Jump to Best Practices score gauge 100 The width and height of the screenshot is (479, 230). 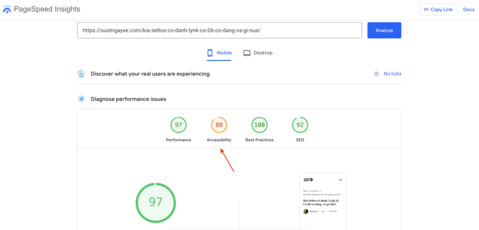(x=259, y=125)
